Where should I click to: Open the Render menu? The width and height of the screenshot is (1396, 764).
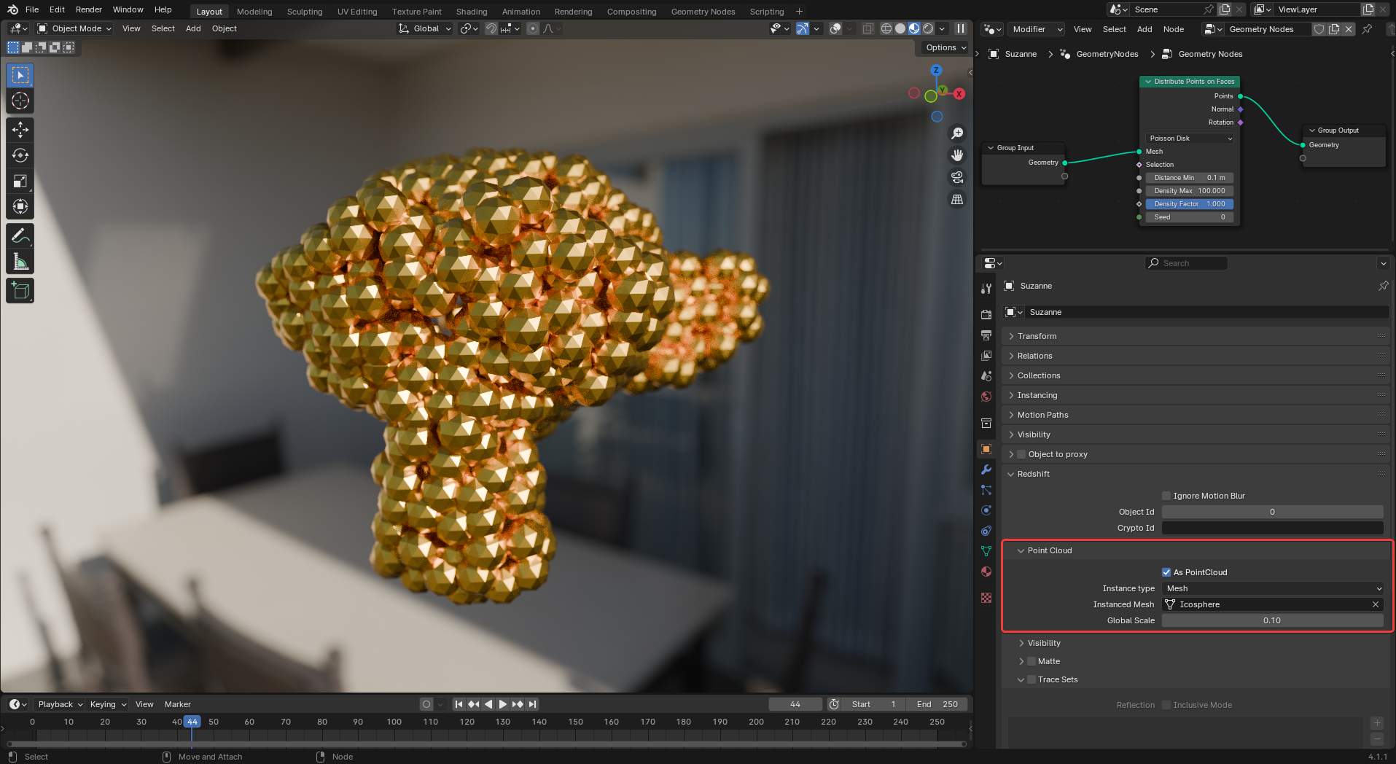tap(89, 9)
